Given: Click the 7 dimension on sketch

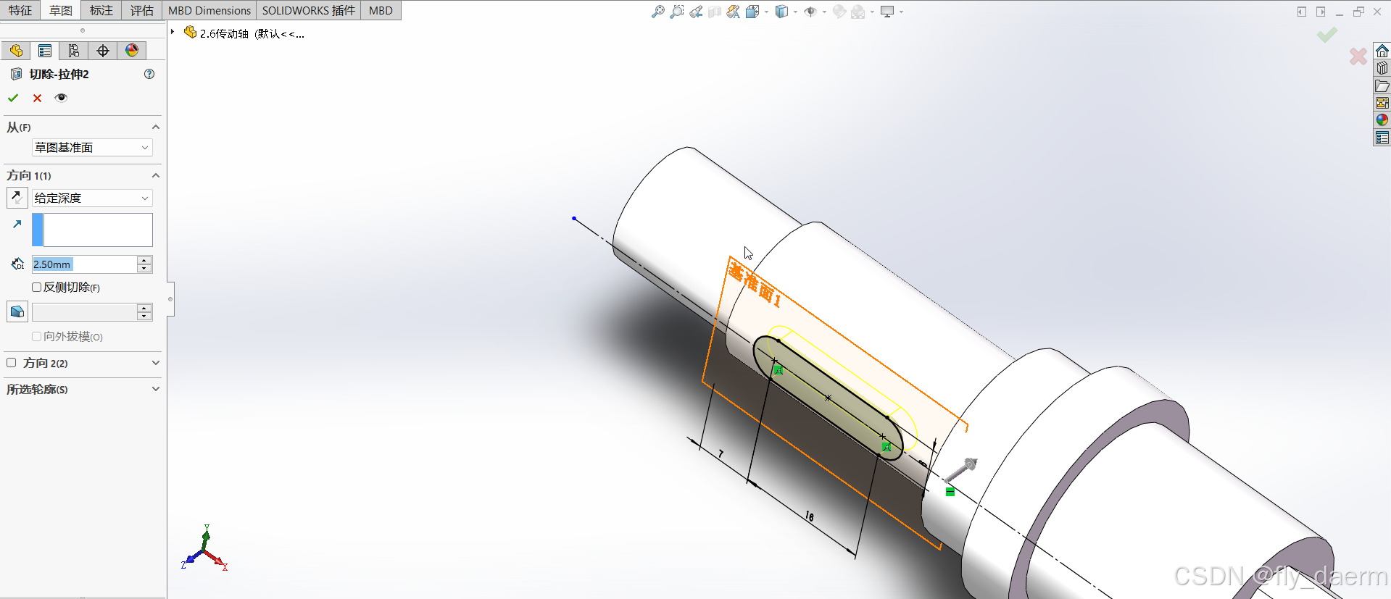Looking at the screenshot, I should click(x=721, y=454).
